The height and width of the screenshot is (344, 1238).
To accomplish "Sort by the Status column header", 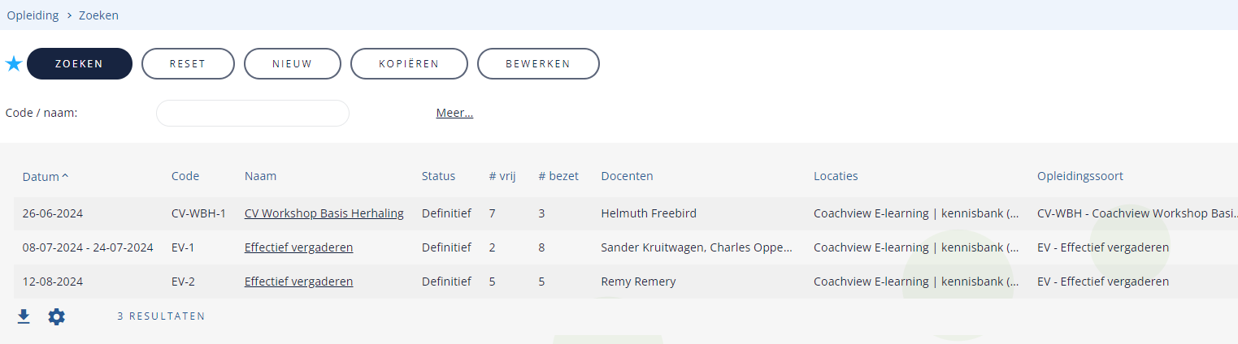I will point(438,176).
